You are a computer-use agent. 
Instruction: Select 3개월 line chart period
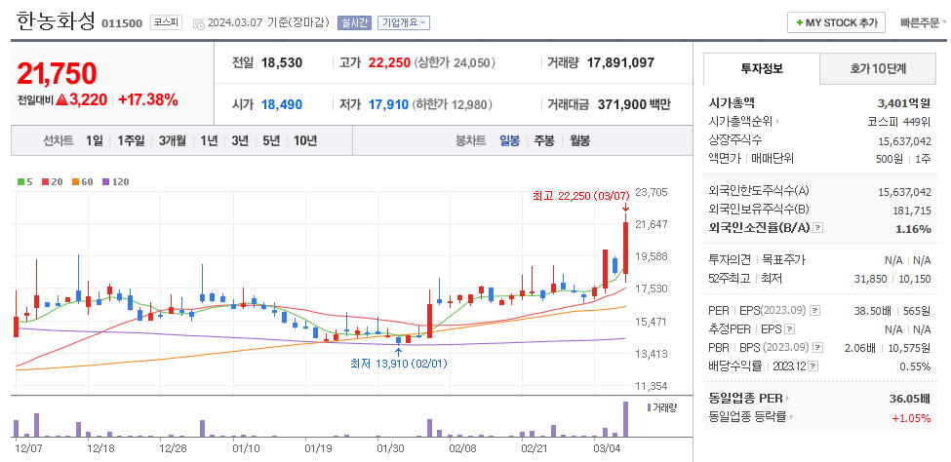point(173,140)
